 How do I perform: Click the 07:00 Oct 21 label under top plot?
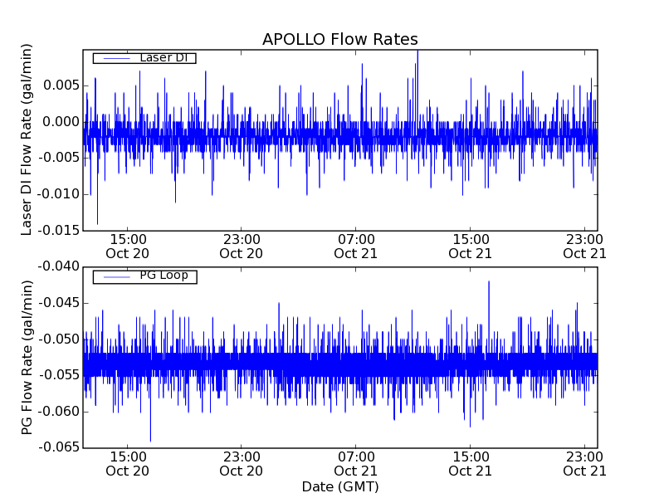pos(356,246)
